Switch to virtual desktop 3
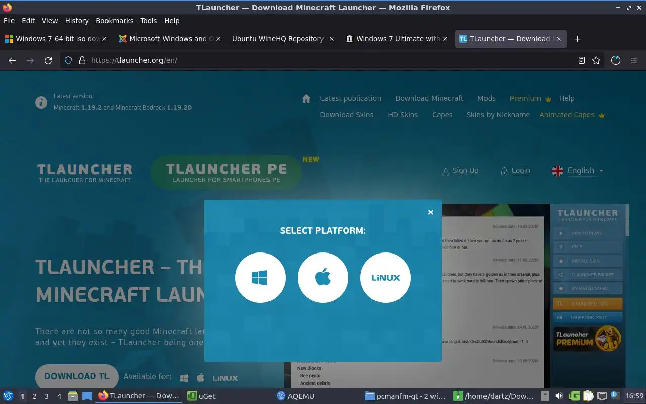Image resolution: width=646 pixels, height=404 pixels. point(46,396)
